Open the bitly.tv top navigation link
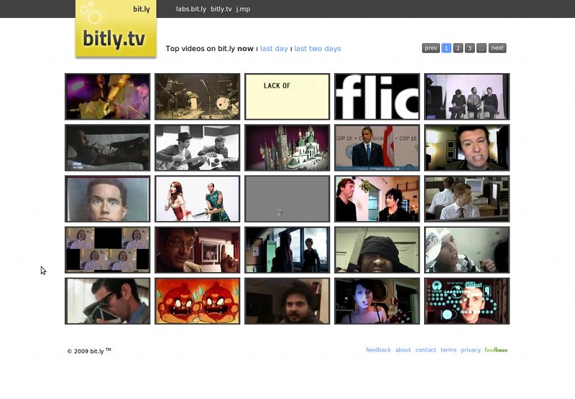575x399 pixels. tap(221, 9)
